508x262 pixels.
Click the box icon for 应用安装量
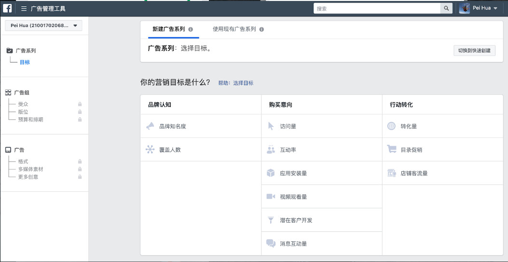pos(271,173)
